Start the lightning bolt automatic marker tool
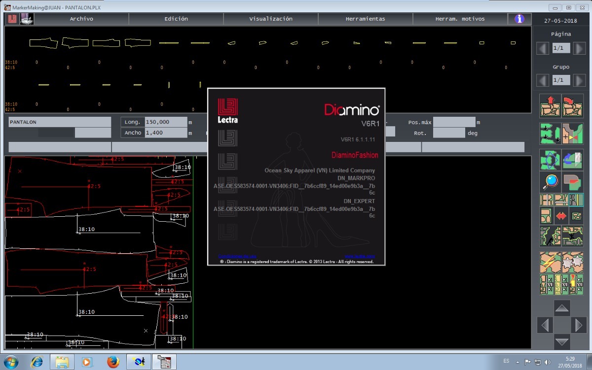Viewport: 592px width, 370px height. point(550,263)
